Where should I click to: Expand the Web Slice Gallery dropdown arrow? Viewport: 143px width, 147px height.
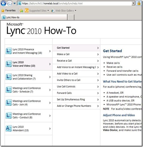pyautogui.click(x=75, y=10)
